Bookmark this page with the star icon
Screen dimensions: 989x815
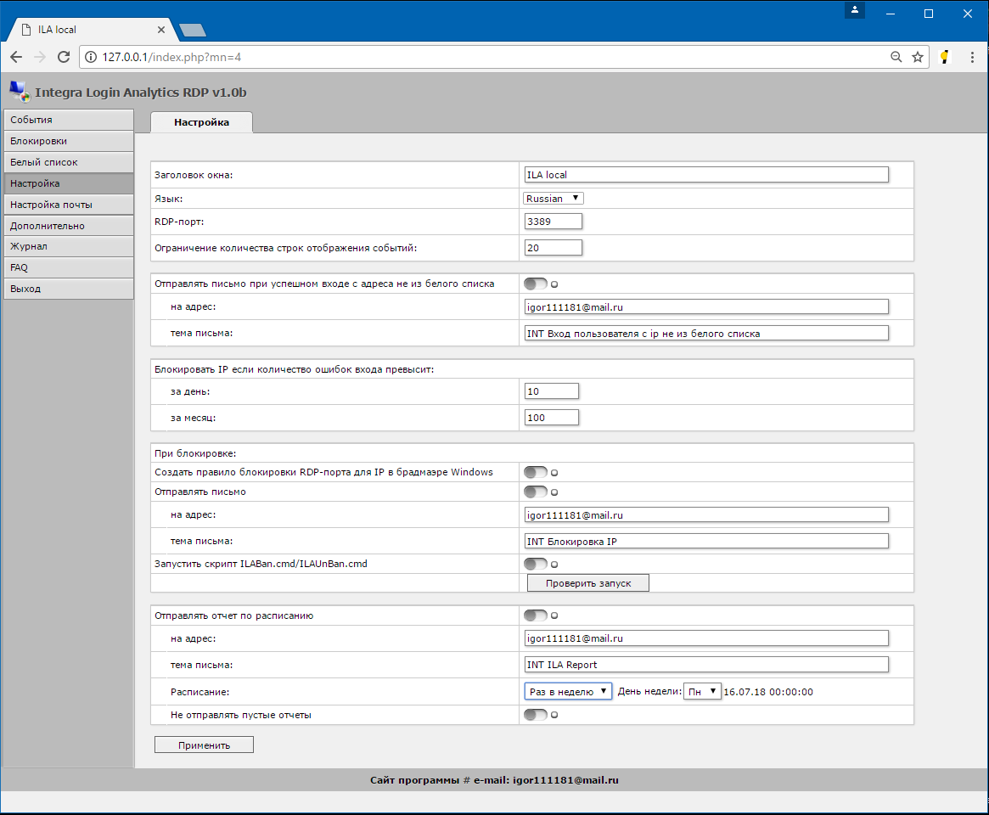pyautogui.click(x=918, y=57)
